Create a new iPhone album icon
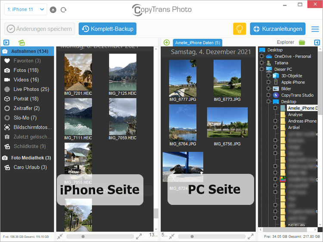 click(22, 43)
